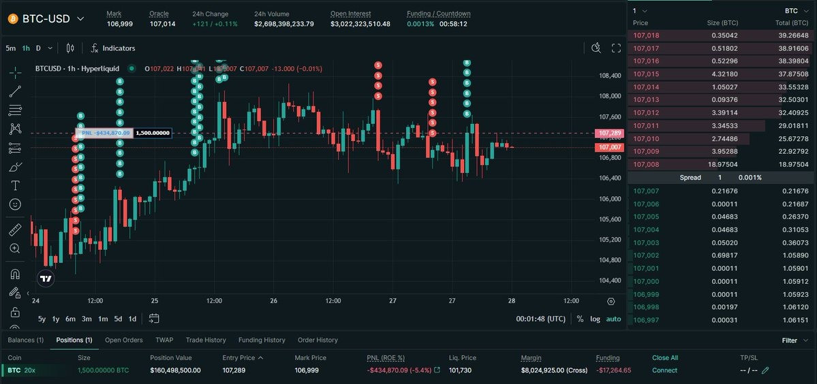Set chart range to 1m
Screen dimensions: 817x384
click(103, 319)
